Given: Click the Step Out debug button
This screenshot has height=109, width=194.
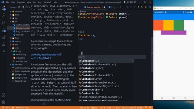Looking at the screenshot, I should click(135, 7).
